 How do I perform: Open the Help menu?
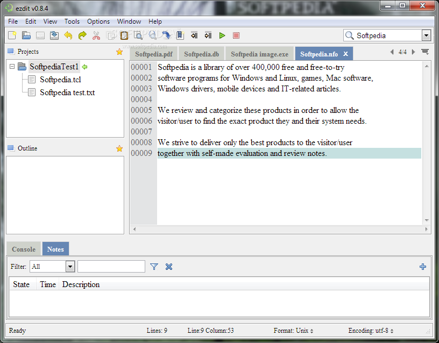155,22
